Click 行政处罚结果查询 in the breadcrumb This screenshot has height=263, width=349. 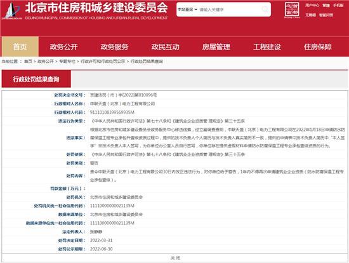click(x=147, y=61)
